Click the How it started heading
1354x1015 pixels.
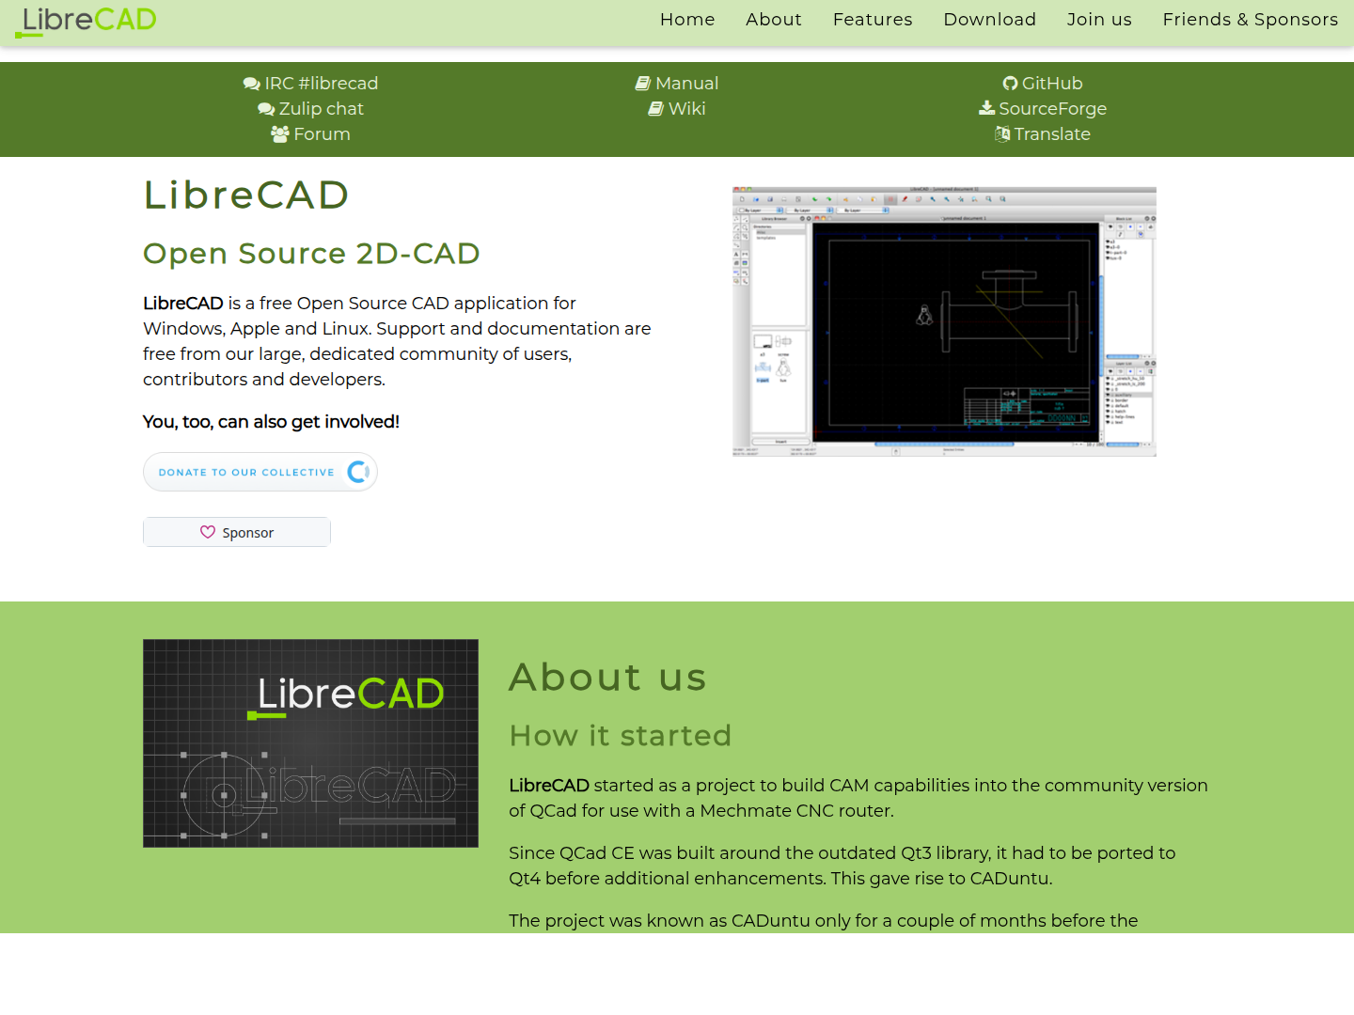pyautogui.click(x=621, y=736)
